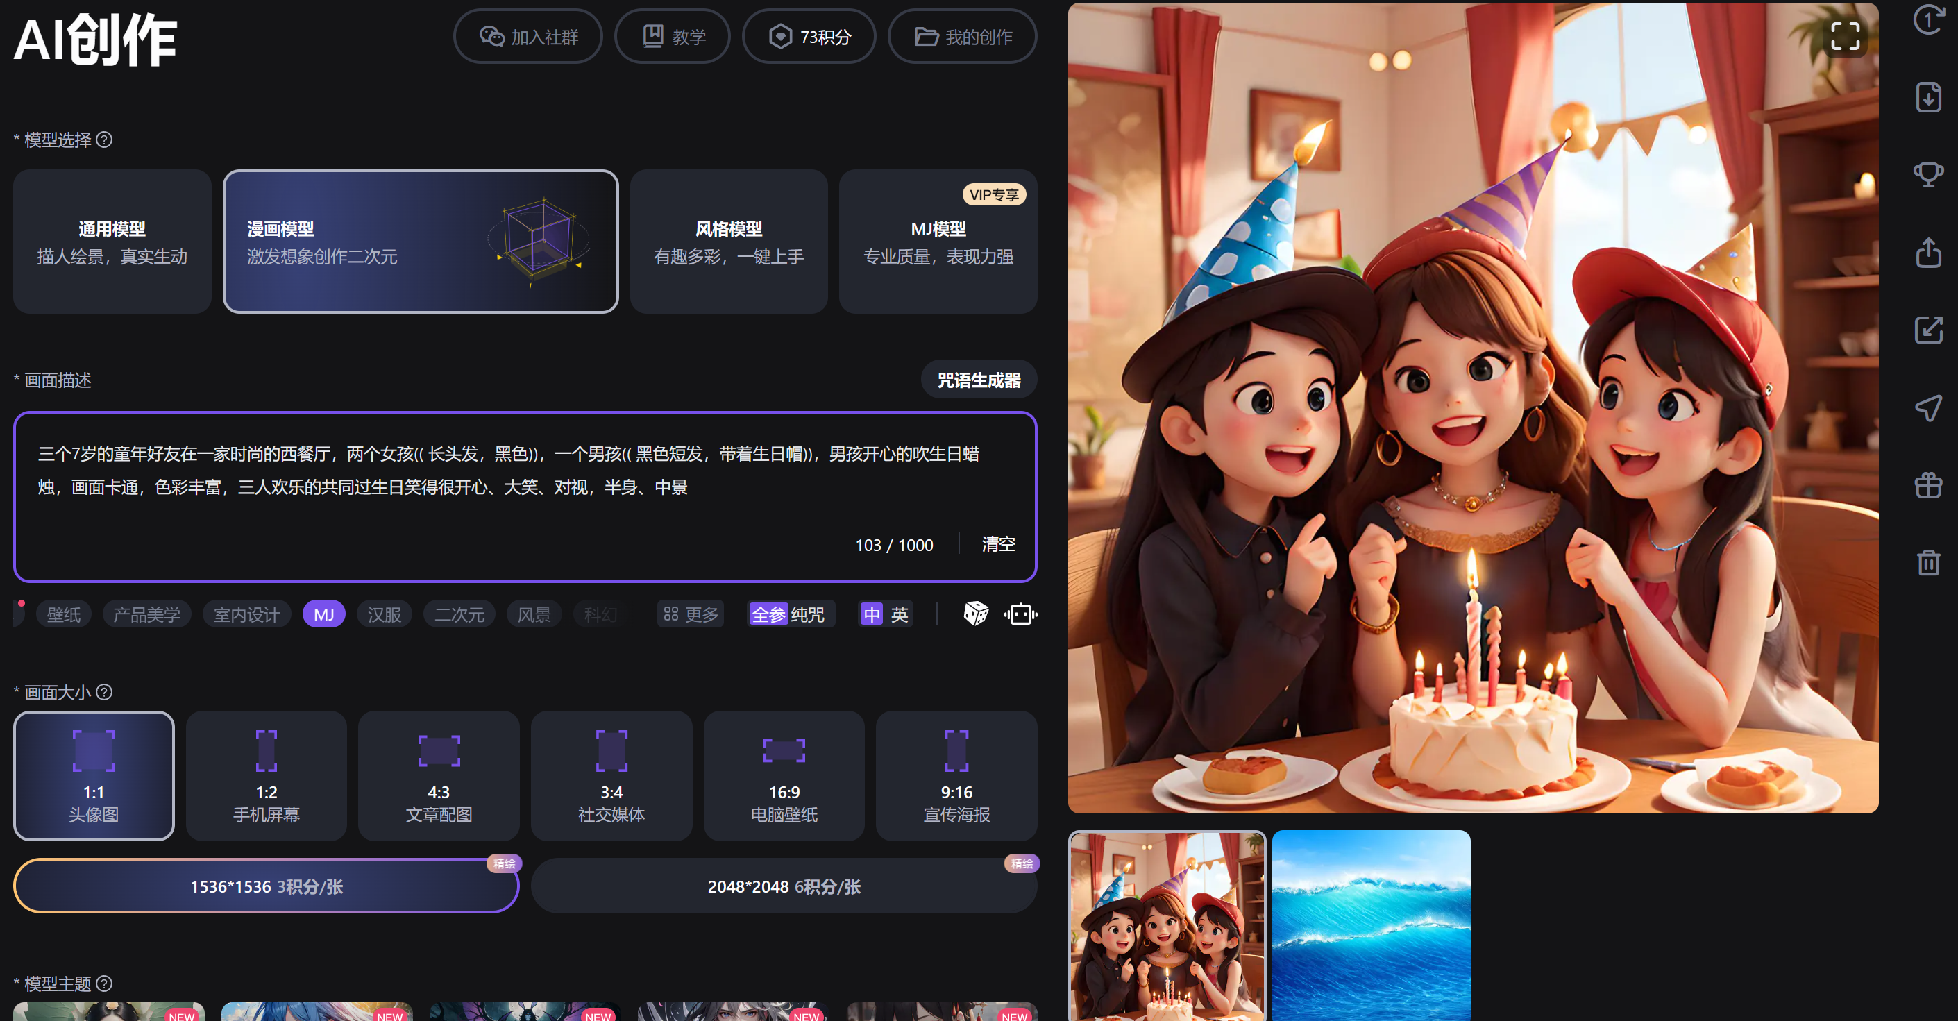Select the 16:9 电脑壁纸 aspect ratio

click(784, 775)
